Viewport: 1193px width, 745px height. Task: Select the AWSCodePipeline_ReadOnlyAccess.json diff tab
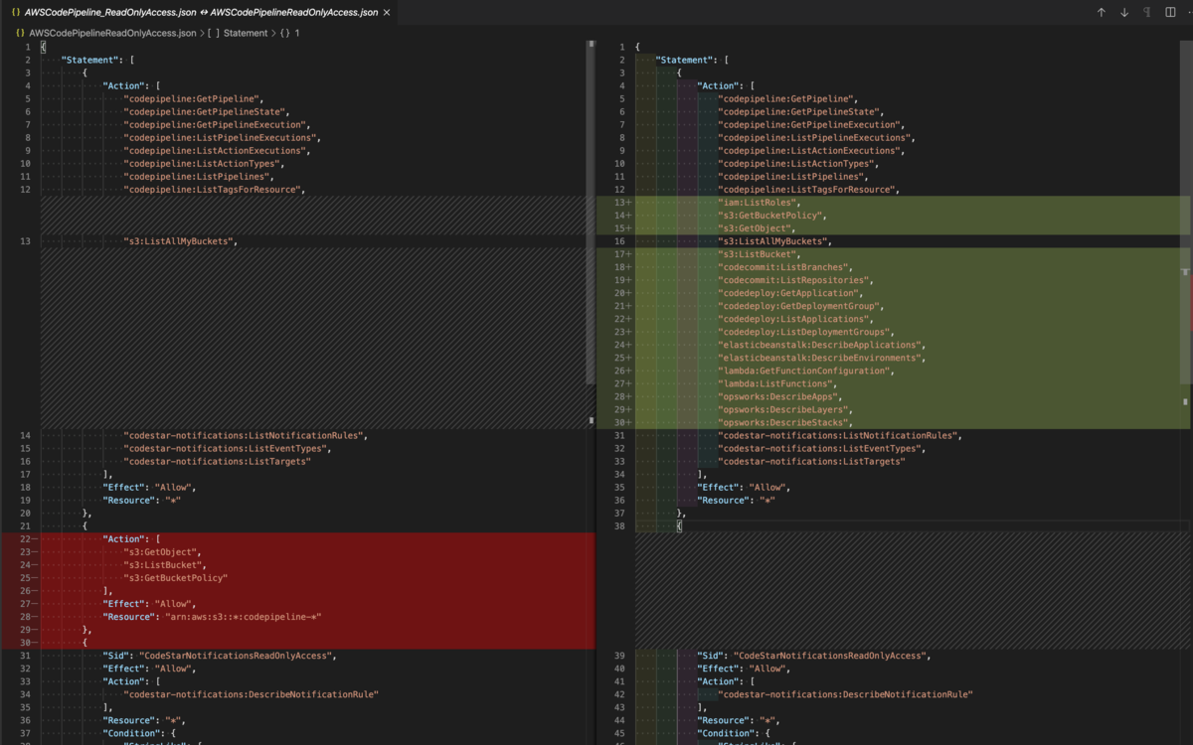pos(201,13)
